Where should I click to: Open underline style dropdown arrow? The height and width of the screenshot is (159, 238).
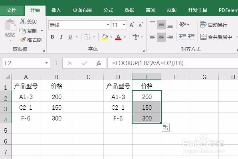77,37
